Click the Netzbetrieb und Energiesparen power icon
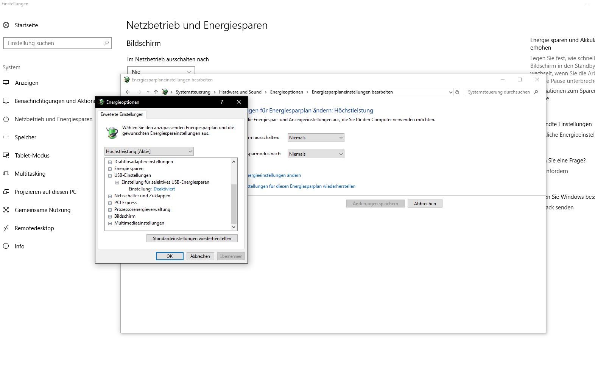Screen dimensions: 595x365 (x=6, y=119)
